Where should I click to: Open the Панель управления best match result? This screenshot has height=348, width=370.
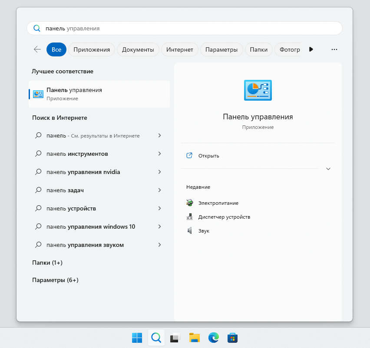tap(99, 94)
